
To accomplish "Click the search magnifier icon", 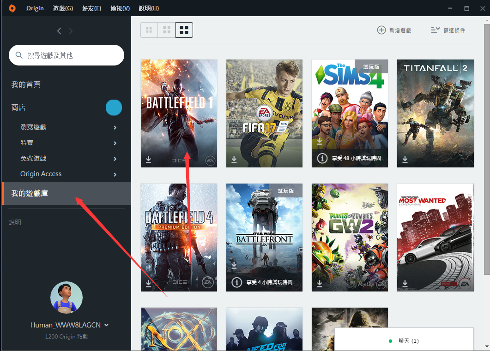I will pyautogui.click(x=19, y=55).
